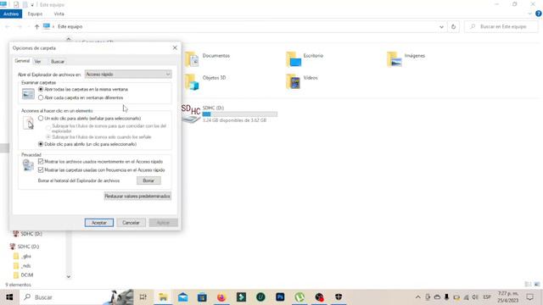Expand the address bar history dropdown
Viewport: 543px width, 305px height.
click(441, 26)
